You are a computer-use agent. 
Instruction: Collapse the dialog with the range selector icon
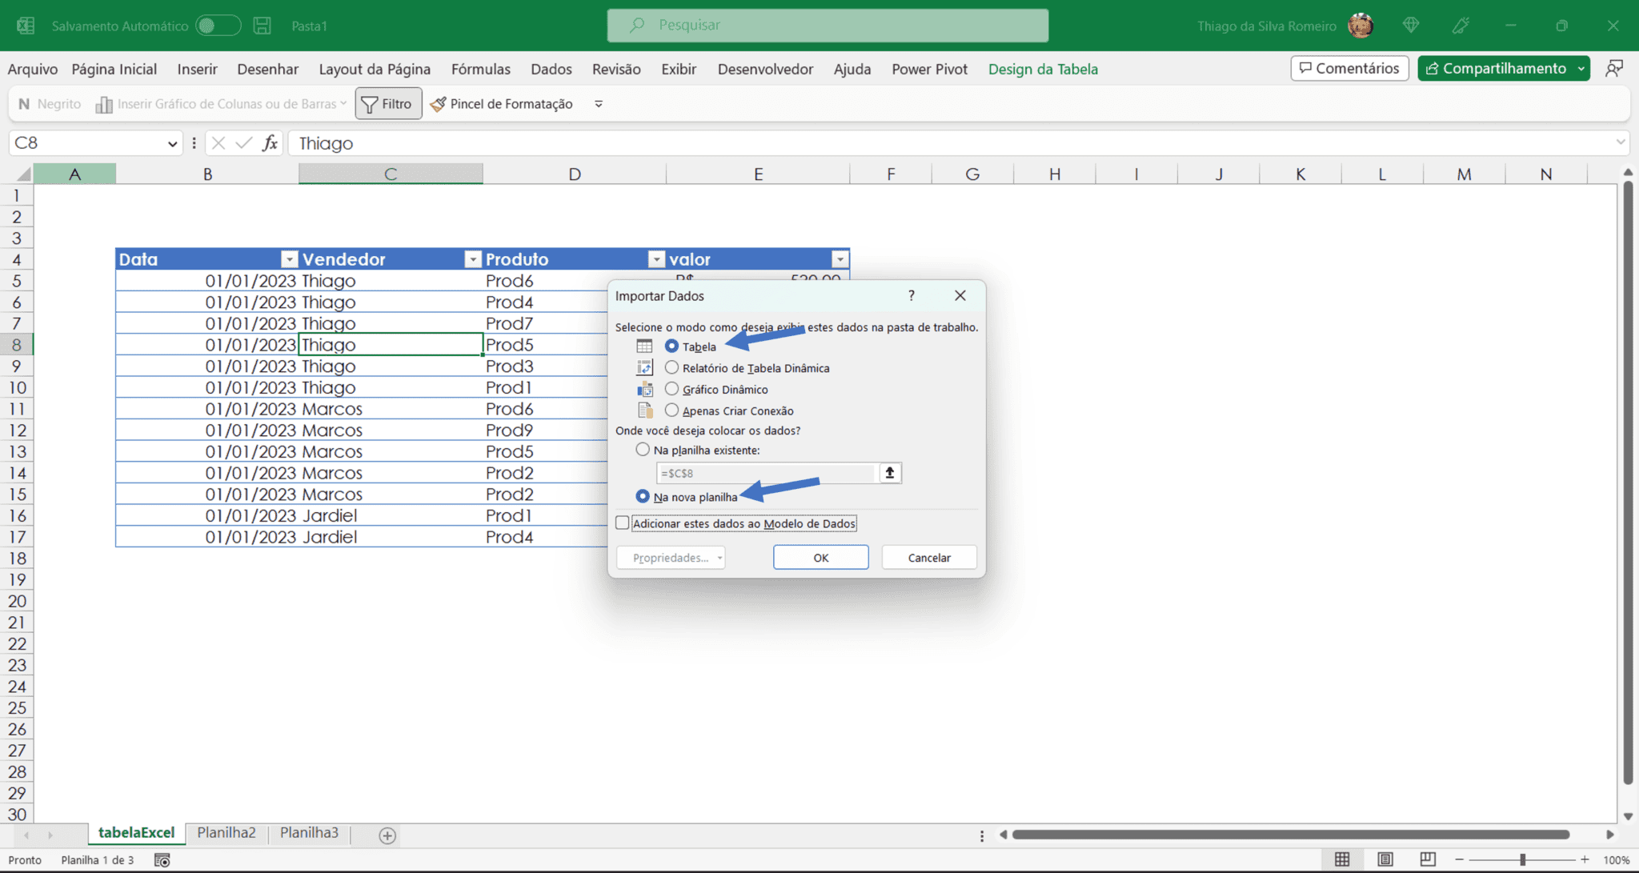(888, 473)
